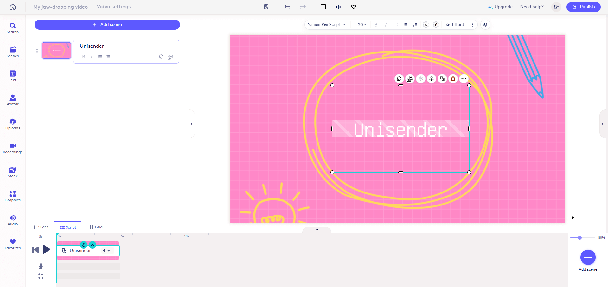Click the voiceover microphone icon near timeline
608x287 pixels.
coord(41,266)
